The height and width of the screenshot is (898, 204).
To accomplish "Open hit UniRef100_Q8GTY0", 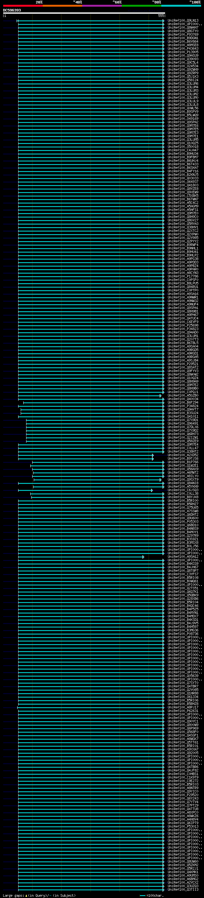I will (183, 31).
